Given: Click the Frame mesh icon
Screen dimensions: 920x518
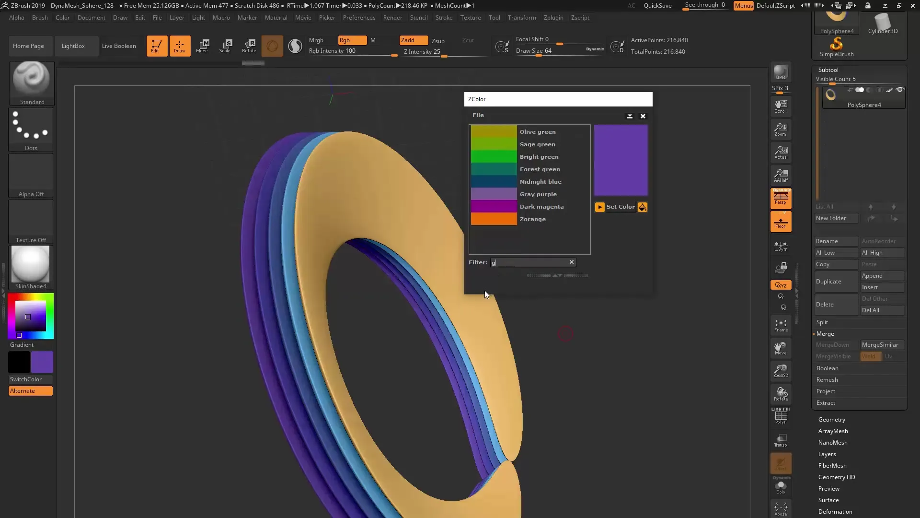Looking at the screenshot, I should pyautogui.click(x=781, y=325).
